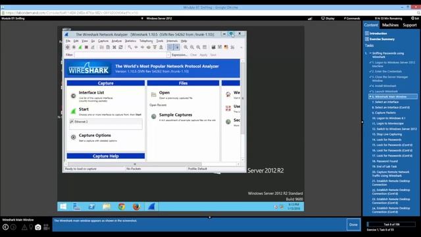Open the Interface List link
421x237 pixels.
(91, 92)
